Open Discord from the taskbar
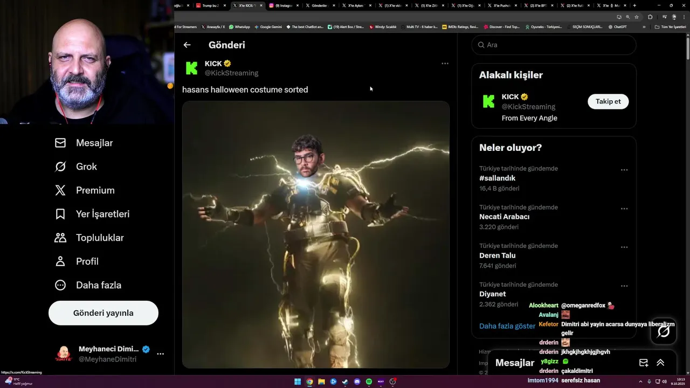Viewport: 690px width, 388px height. (x=357, y=382)
